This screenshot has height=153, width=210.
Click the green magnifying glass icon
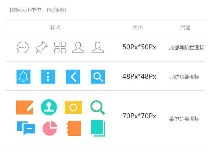point(98,107)
